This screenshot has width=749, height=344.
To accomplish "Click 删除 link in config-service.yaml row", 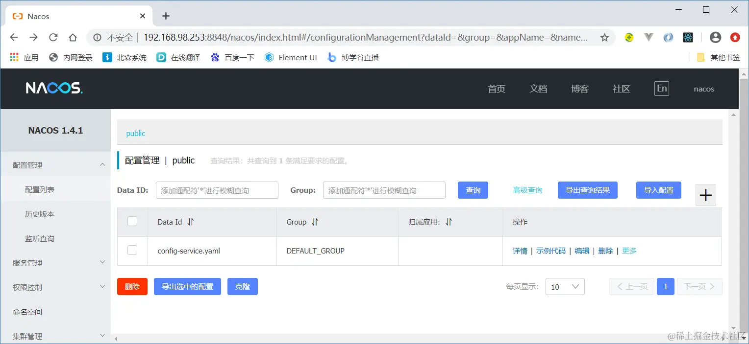I will 606,251.
